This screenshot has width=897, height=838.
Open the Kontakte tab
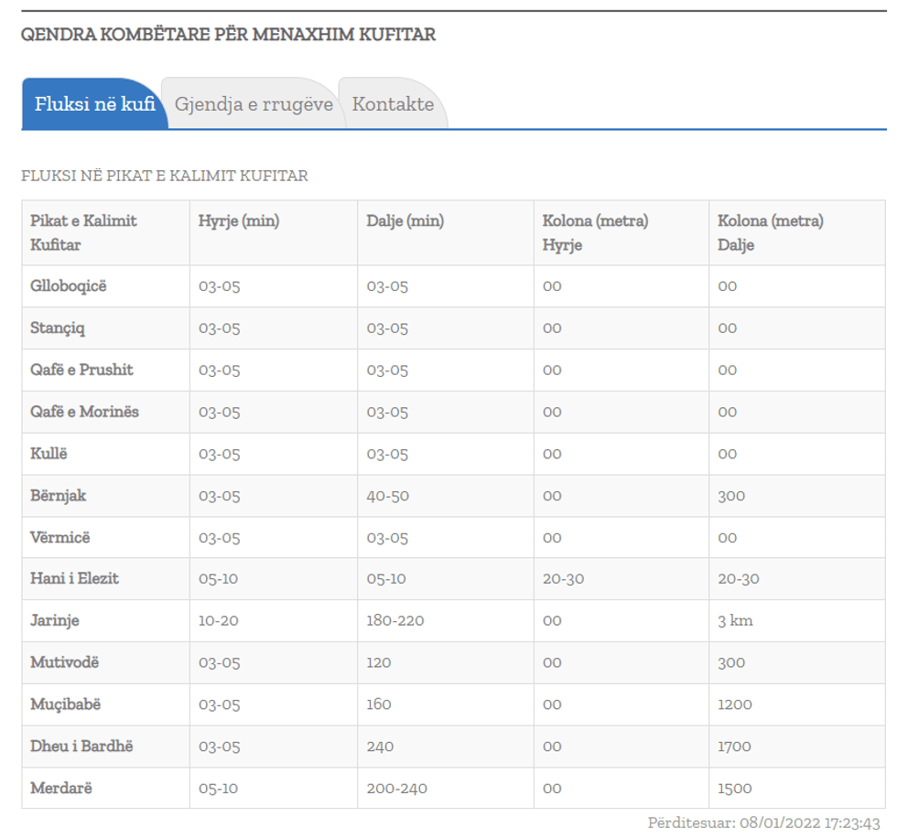(393, 104)
